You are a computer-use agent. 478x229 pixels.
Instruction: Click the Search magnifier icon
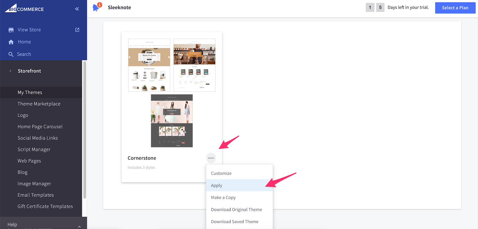11,54
